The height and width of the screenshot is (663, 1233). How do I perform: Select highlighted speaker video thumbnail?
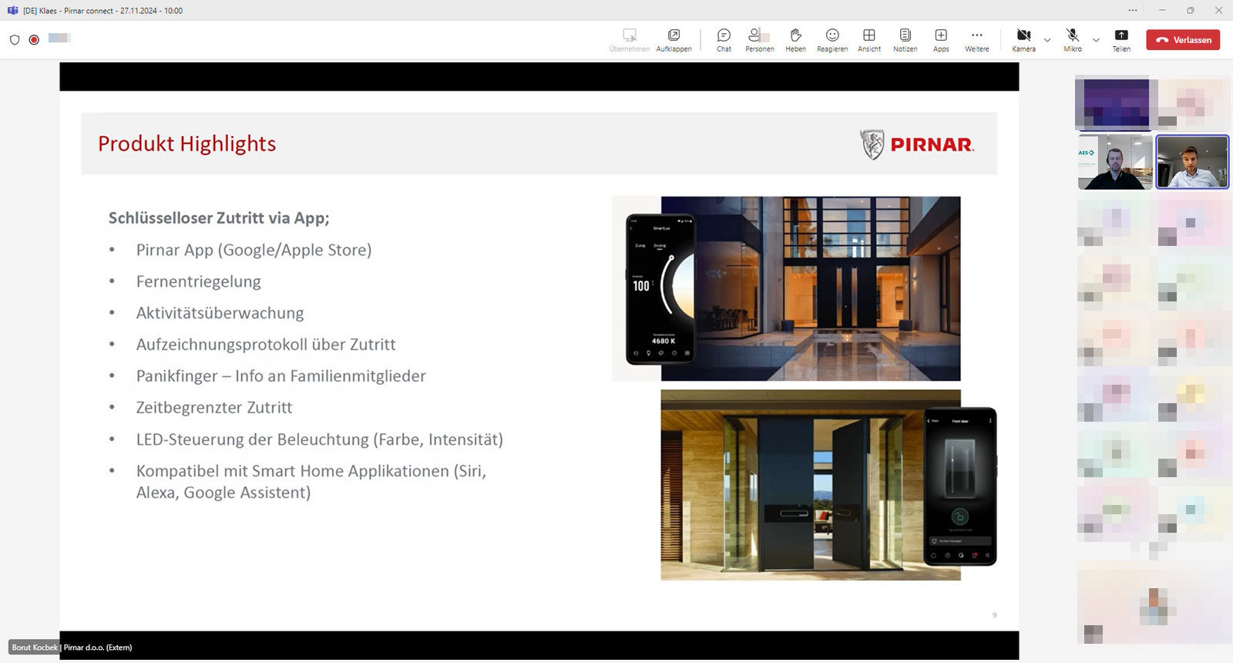pyautogui.click(x=1192, y=162)
